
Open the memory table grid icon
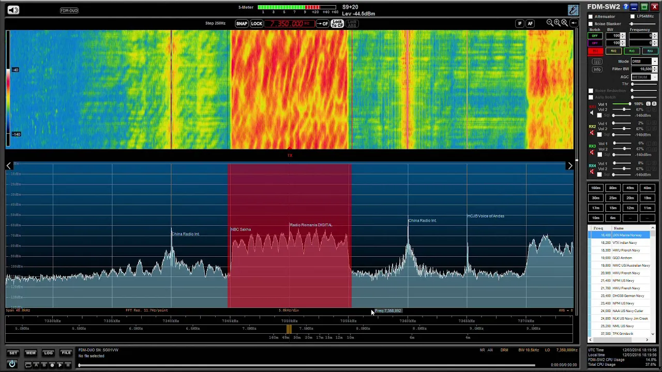597,61
